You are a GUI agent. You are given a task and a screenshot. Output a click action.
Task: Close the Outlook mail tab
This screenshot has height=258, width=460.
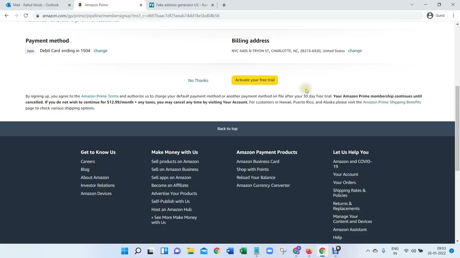[69, 5]
